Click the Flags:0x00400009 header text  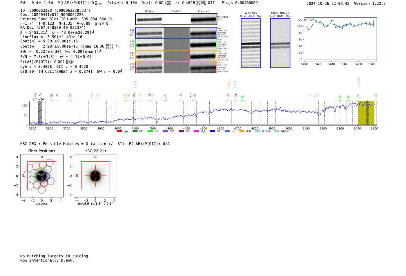[x=240, y=3]
